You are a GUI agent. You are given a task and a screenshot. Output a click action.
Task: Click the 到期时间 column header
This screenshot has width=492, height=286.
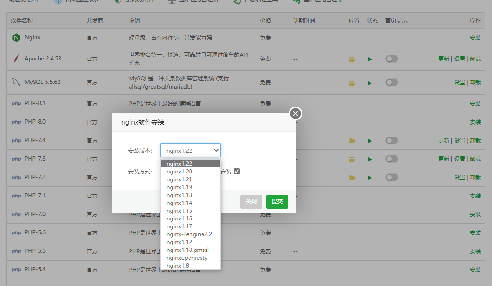304,21
